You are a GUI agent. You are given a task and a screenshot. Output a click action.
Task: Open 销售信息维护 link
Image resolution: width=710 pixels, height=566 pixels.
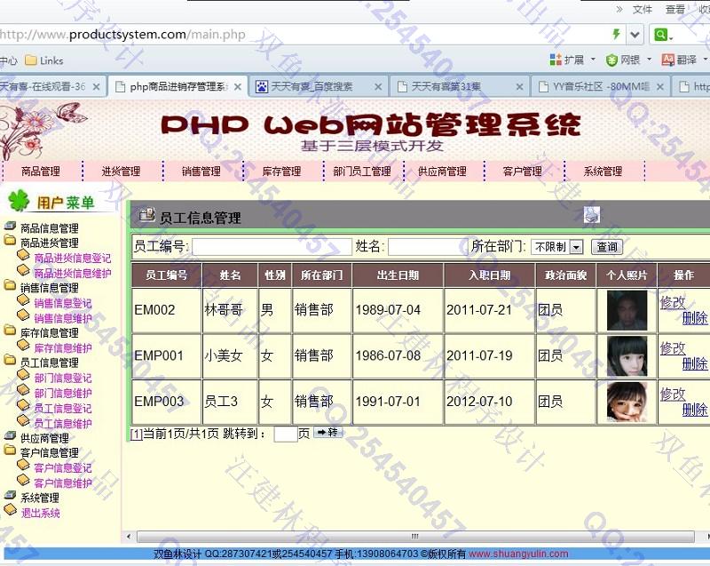pyautogui.click(x=63, y=318)
